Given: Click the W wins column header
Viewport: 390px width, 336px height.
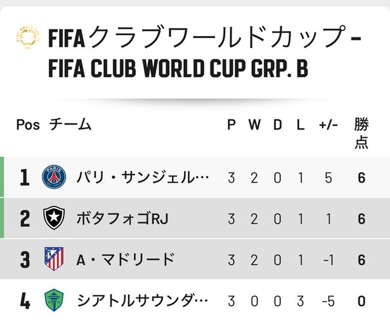Looking at the screenshot, I should (x=254, y=124).
